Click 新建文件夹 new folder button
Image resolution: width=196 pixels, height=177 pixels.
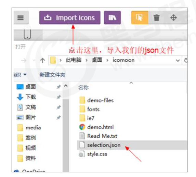click(52, 75)
